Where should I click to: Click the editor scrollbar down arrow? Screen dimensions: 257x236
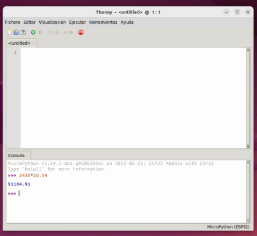[x=248, y=146]
